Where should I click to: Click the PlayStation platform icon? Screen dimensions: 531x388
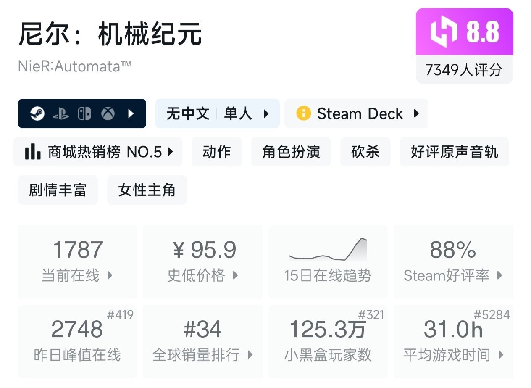click(61, 113)
